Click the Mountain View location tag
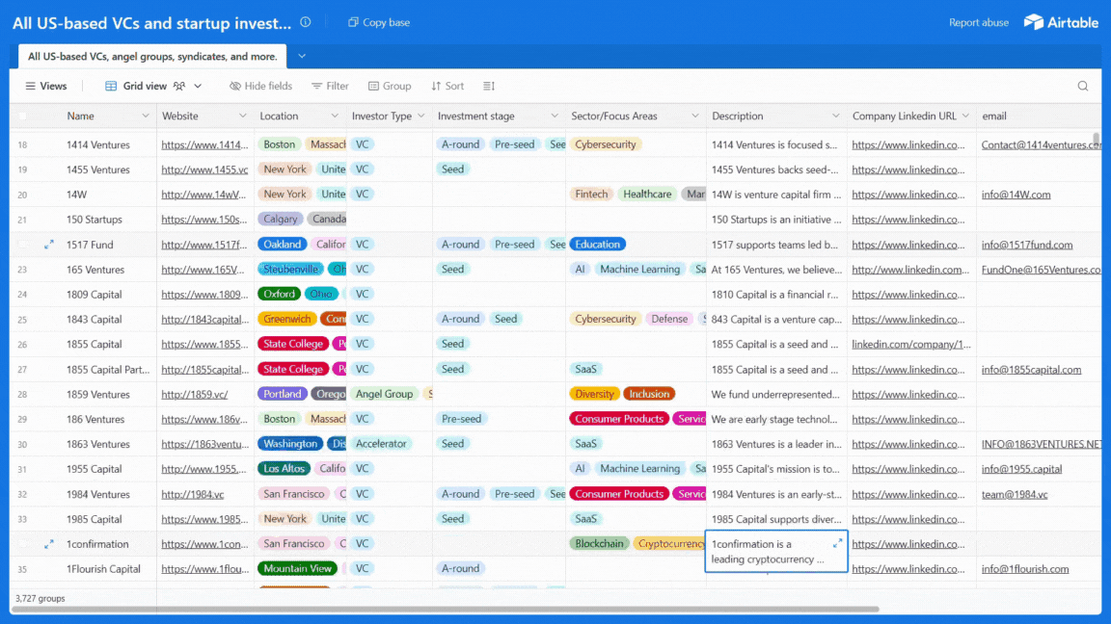Screen dimensions: 1111x624 click(297, 568)
